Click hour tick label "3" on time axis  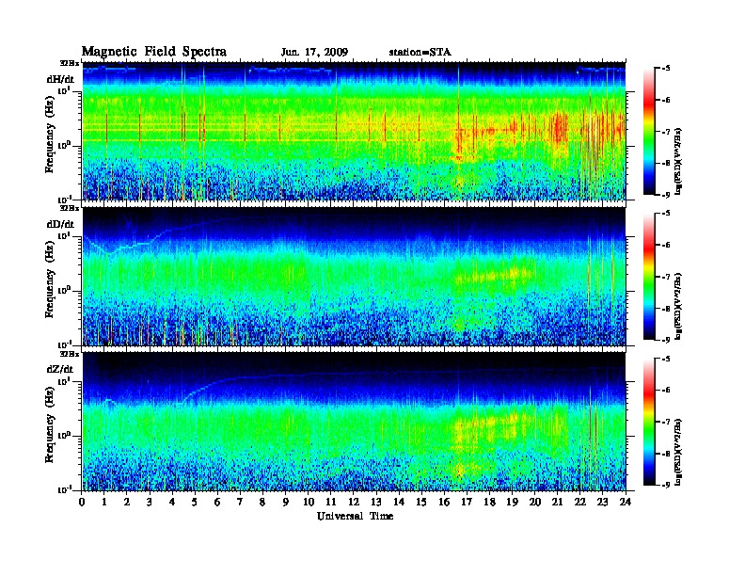pos(150,503)
